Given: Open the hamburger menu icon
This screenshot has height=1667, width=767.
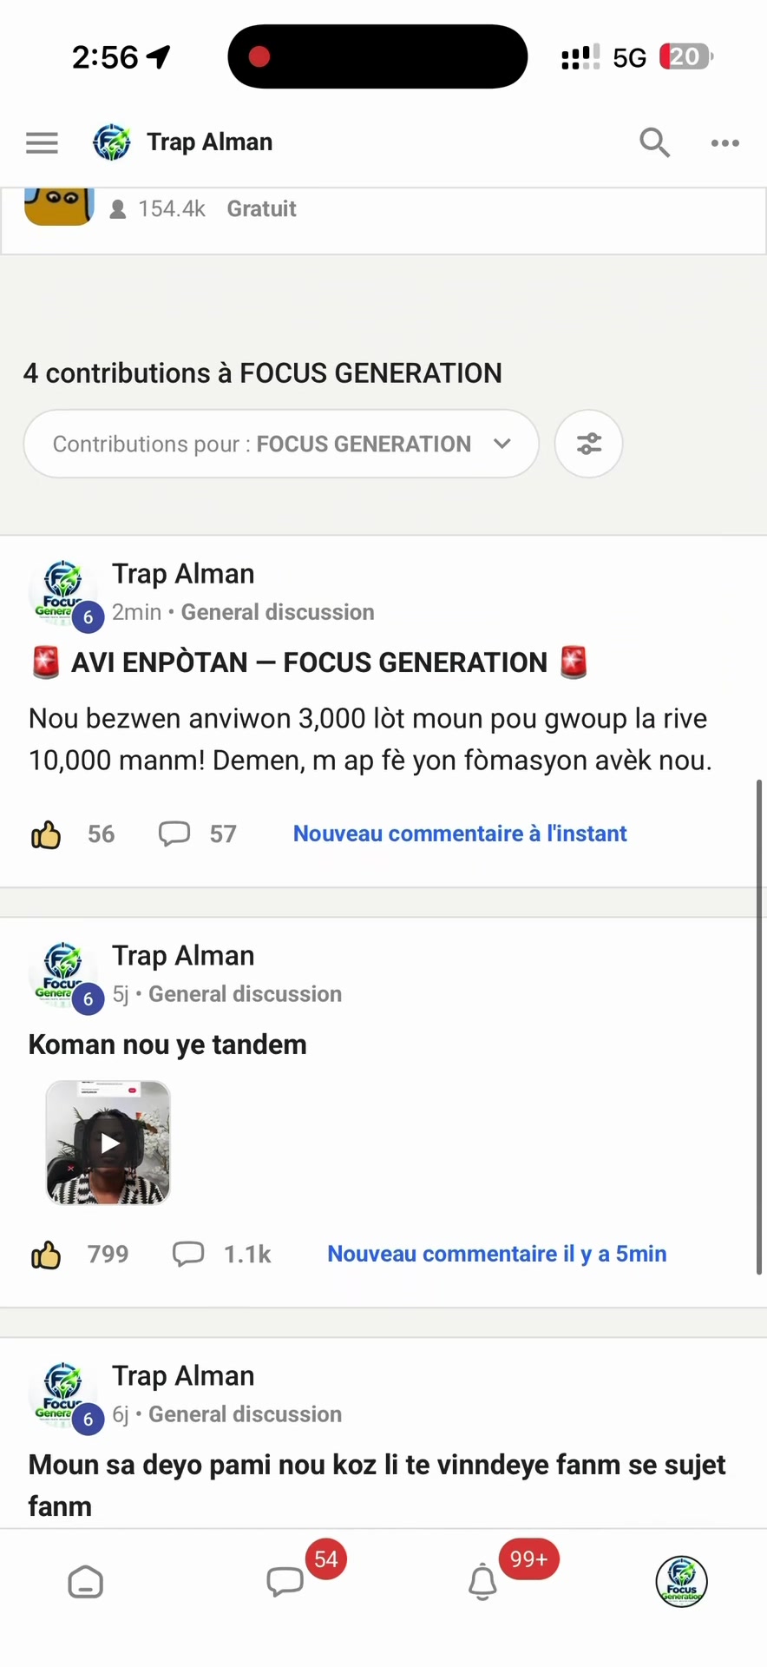Looking at the screenshot, I should [x=42, y=142].
